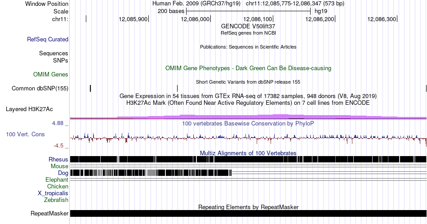Click the Layered H3K27Ac label
The height and width of the screenshot is (224, 427).
[29, 109]
